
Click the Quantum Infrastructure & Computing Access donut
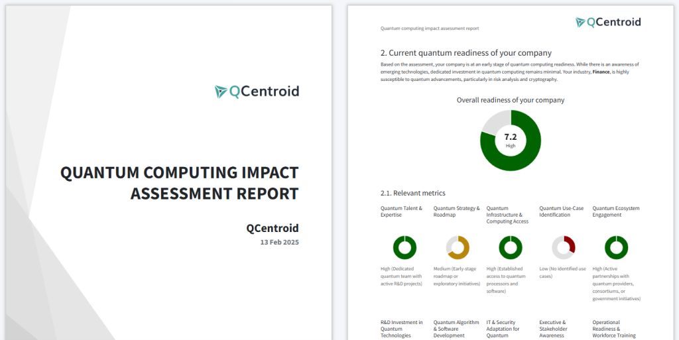(511, 247)
